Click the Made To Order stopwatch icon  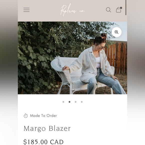(25, 116)
